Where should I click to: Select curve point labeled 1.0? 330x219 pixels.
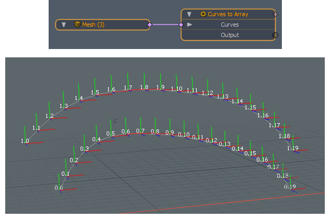[x=25, y=141]
